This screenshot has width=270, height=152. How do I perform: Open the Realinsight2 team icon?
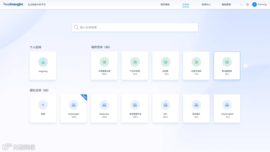point(227,105)
